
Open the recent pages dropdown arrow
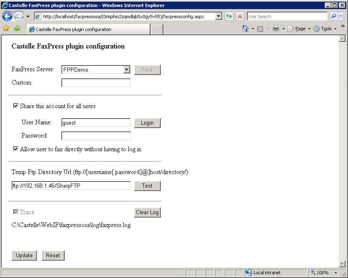point(28,17)
